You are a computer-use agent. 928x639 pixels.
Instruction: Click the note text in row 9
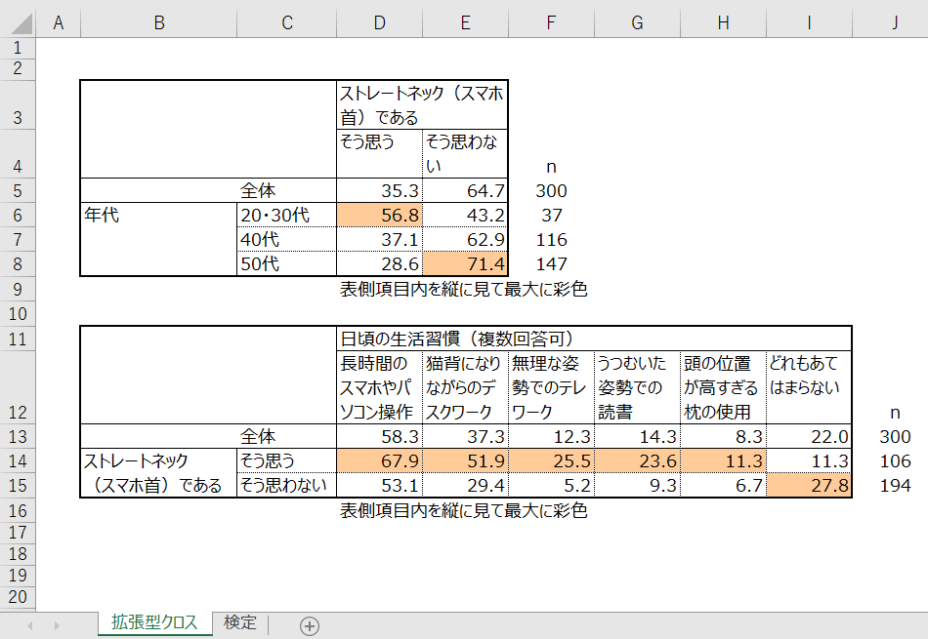(x=463, y=289)
